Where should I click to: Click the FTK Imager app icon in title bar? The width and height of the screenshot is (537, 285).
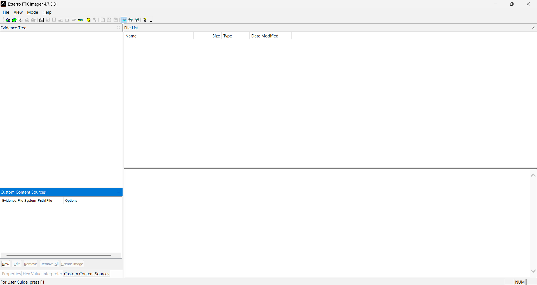click(x=3, y=4)
